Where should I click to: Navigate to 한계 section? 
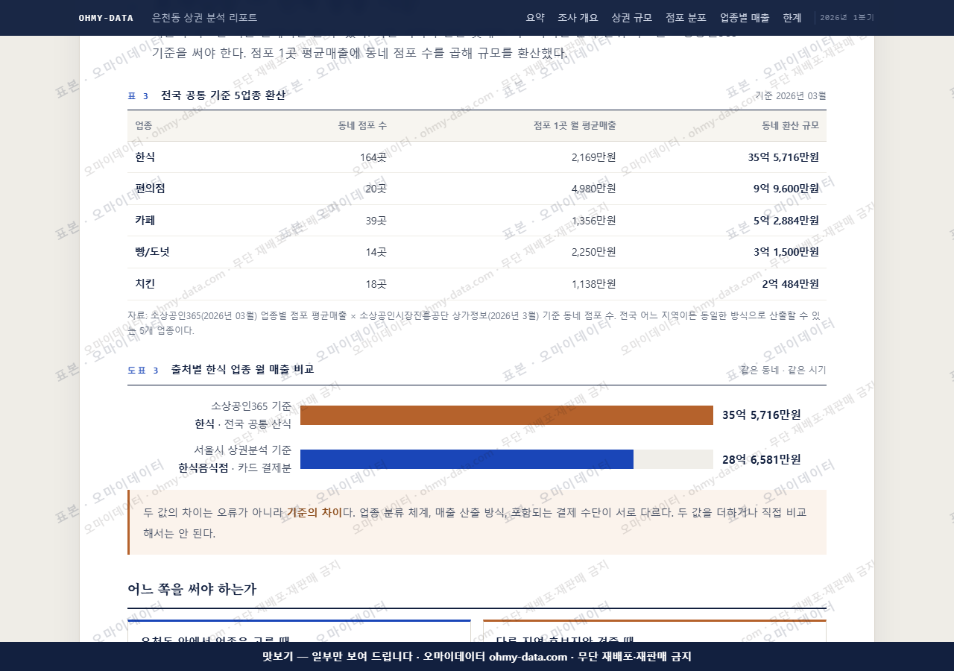(x=792, y=18)
